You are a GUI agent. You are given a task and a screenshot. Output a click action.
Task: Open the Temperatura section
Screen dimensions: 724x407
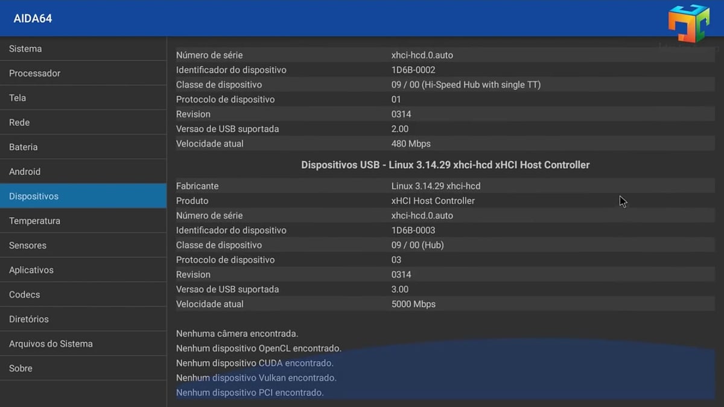[x=83, y=221]
